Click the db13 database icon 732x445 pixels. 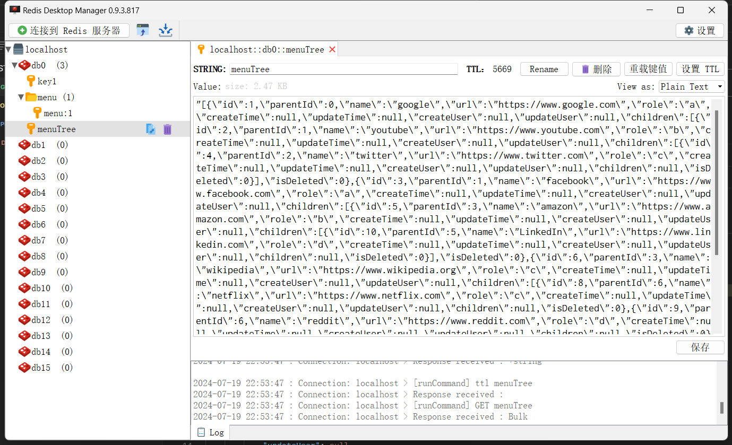click(24, 336)
